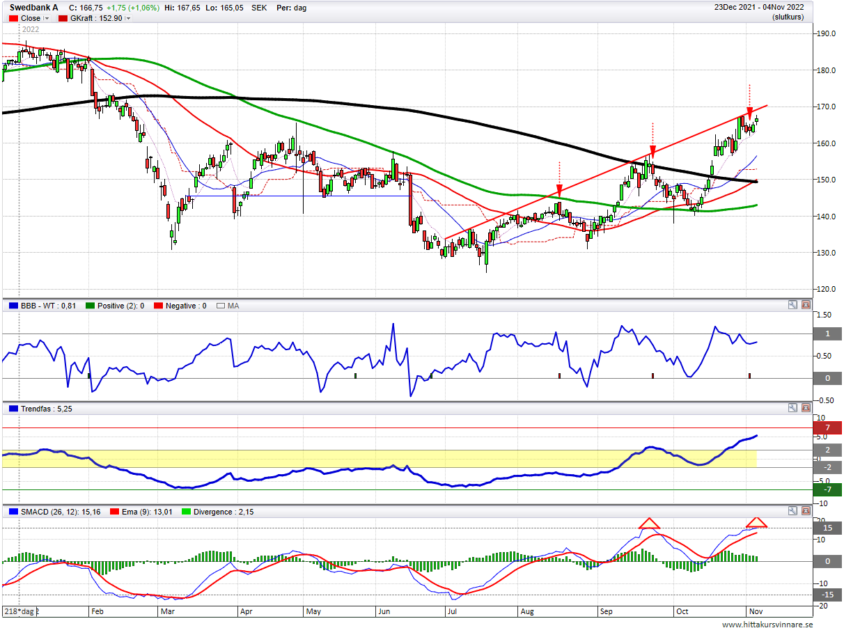Click the date range '23Dec 2021 - 04Nov 2022'
Image resolution: width=844 pixels, height=628 pixels.
(759, 8)
